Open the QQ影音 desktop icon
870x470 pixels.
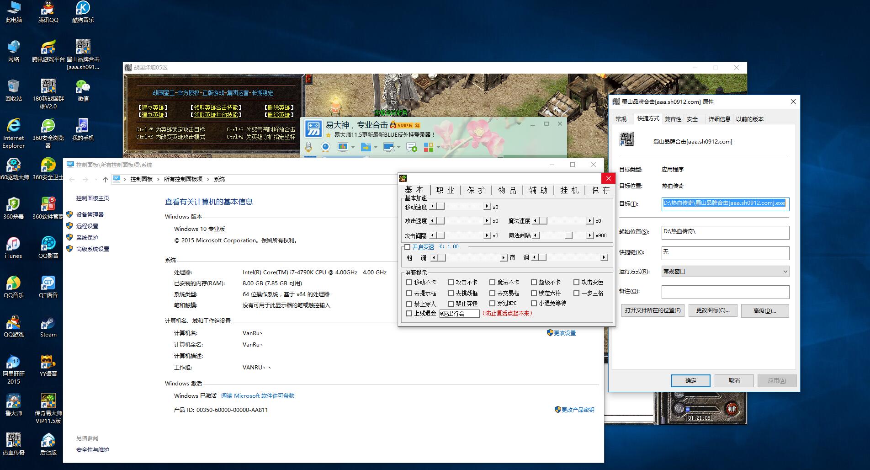(x=48, y=248)
